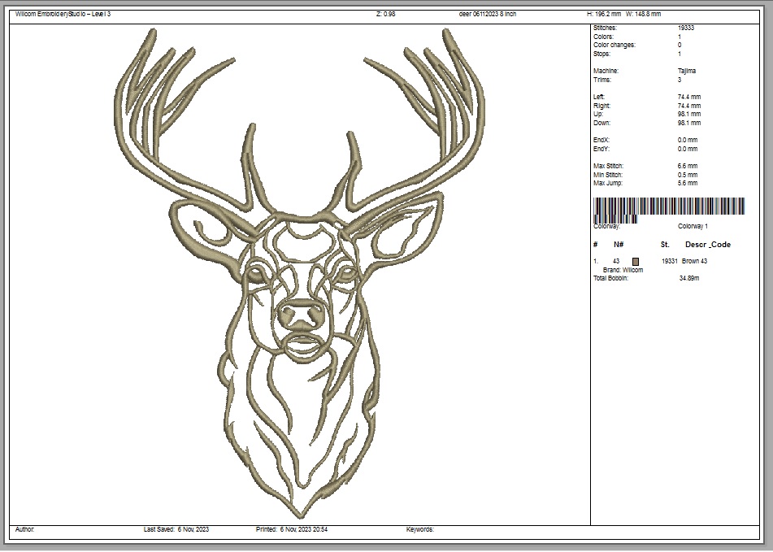Click the 'St.' column header
The width and height of the screenshot is (773, 552).
pyautogui.click(x=665, y=245)
